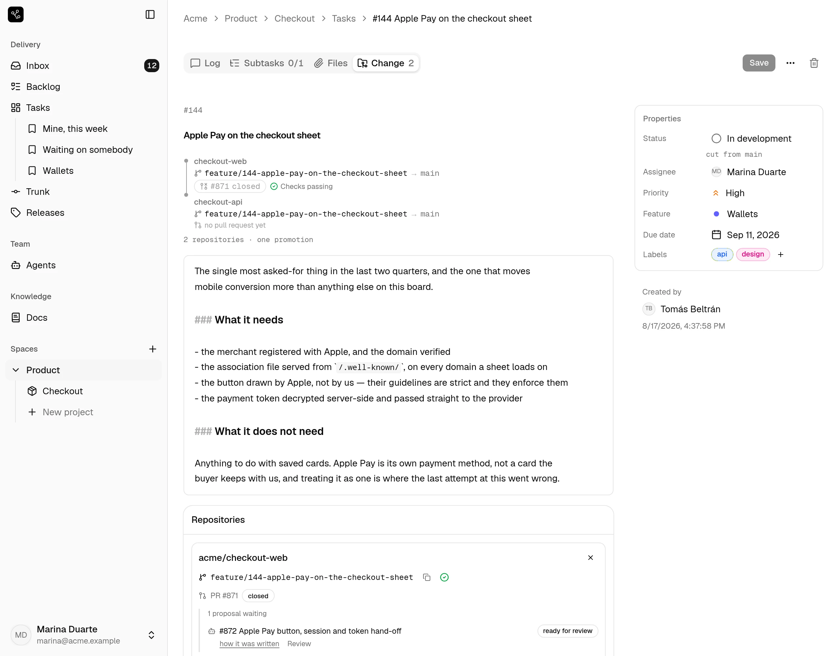Click the Tomás Beltrán creator avatar
Viewport: 839px width, 656px height.
[x=649, y=309]
